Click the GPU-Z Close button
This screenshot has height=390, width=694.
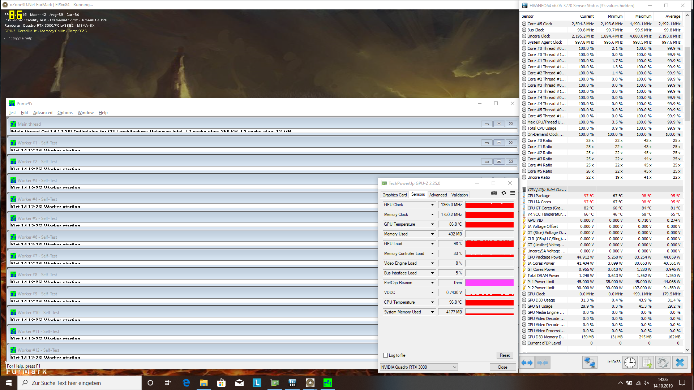coord(502,367)
